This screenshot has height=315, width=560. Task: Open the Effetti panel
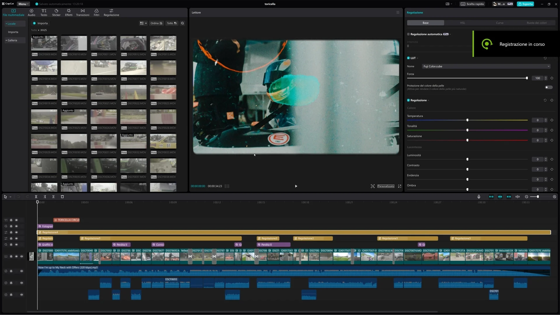69,12
